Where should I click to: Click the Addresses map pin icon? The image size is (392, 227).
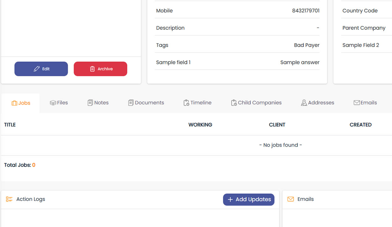tap(304, 103)
